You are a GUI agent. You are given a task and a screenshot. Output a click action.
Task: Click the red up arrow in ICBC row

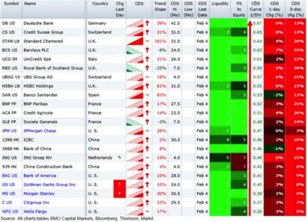click(x=147, y=140)
